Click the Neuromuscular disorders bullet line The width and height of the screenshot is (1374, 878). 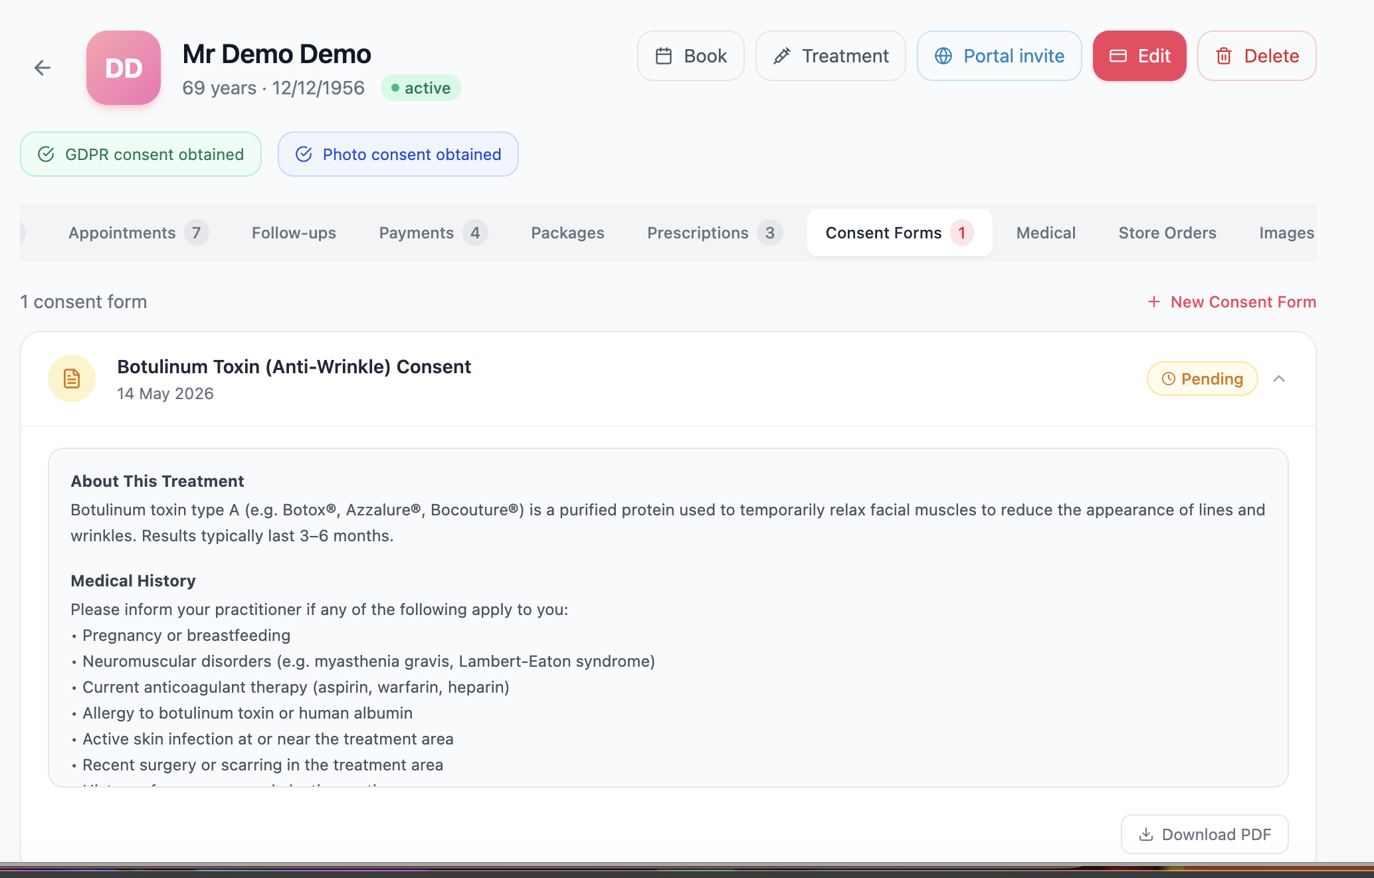point(363,661)
